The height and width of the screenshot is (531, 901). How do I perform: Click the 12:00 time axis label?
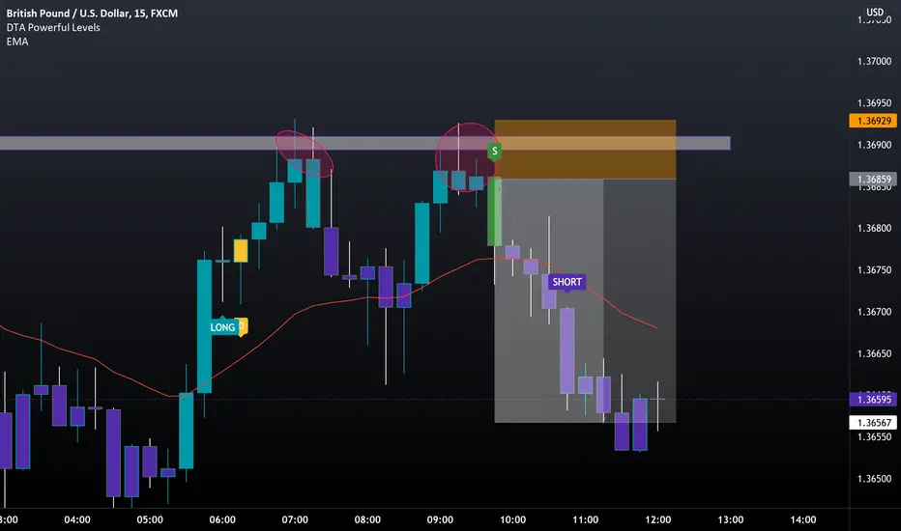658,519
